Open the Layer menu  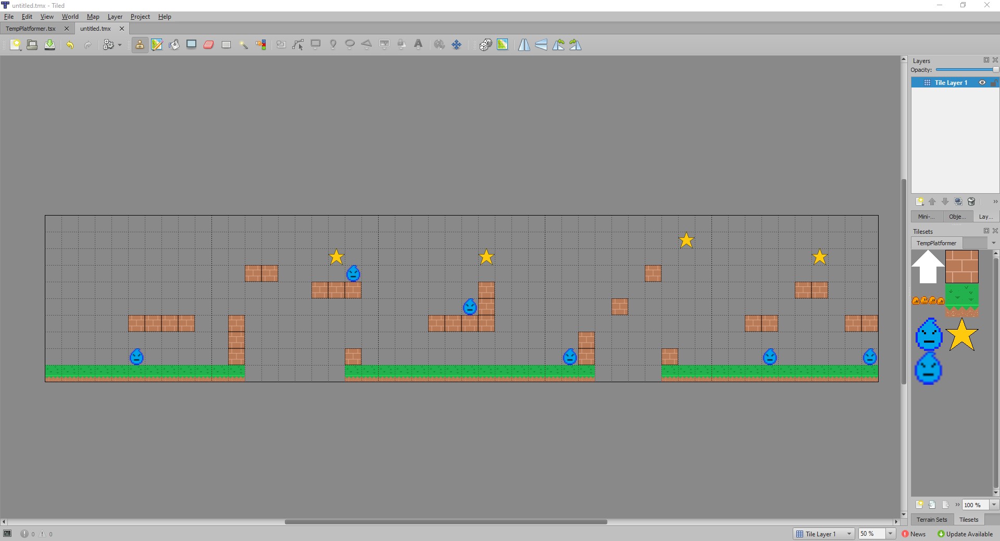[x=115, y=17]
